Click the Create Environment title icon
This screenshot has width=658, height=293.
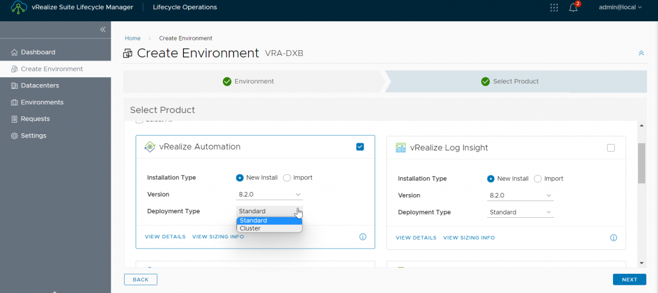click(x=128, y=54)
